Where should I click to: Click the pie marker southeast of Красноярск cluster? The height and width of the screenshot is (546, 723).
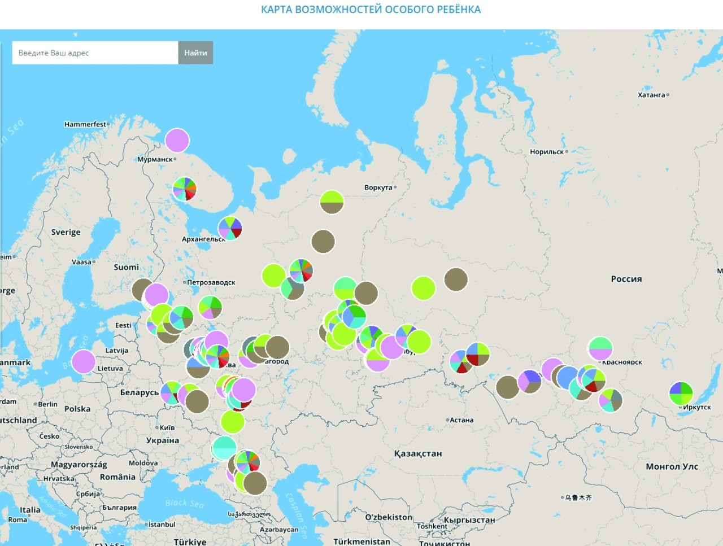[x=611, y=400]
